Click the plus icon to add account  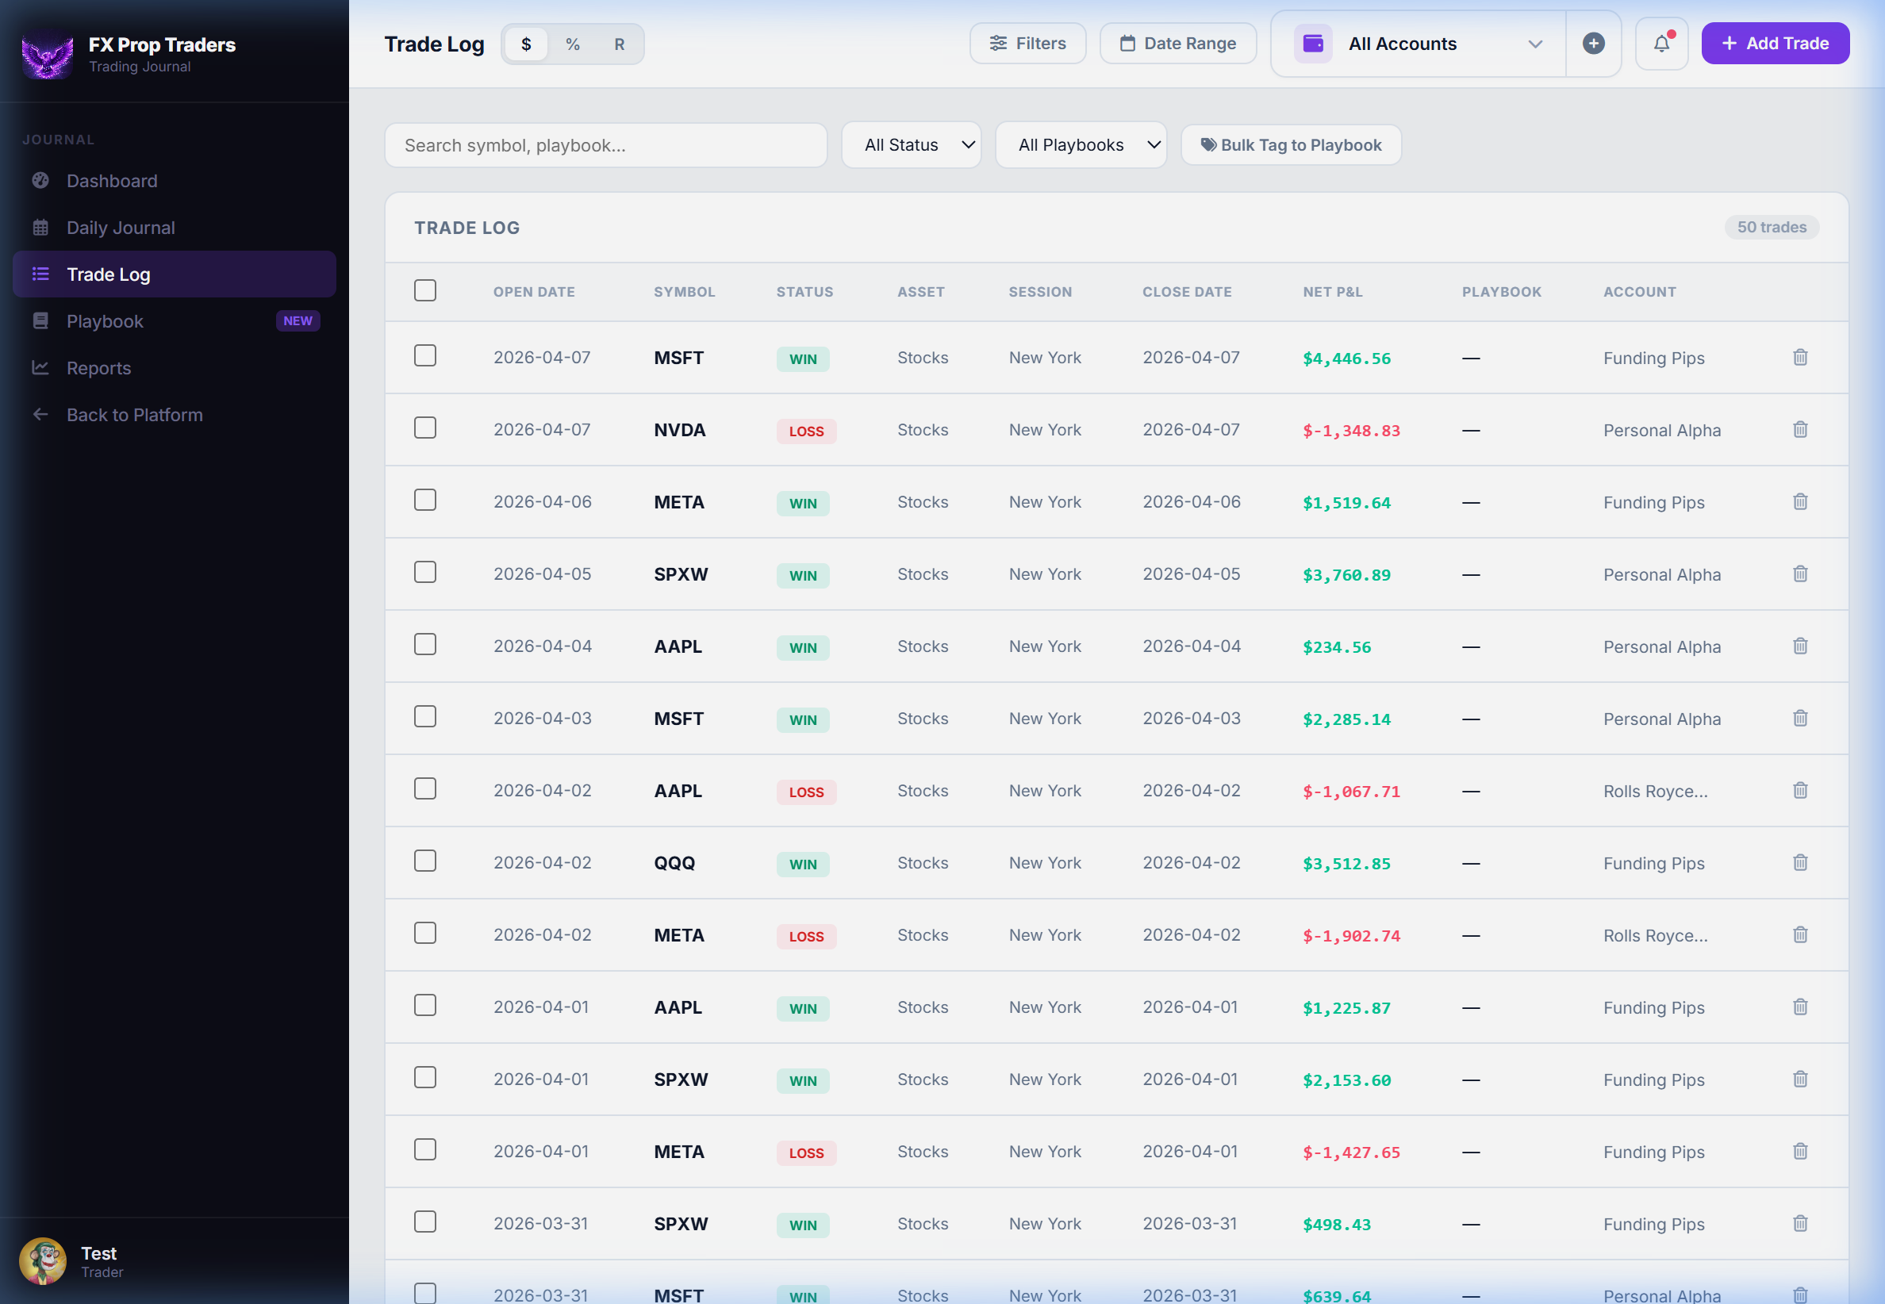(1592, 44)
